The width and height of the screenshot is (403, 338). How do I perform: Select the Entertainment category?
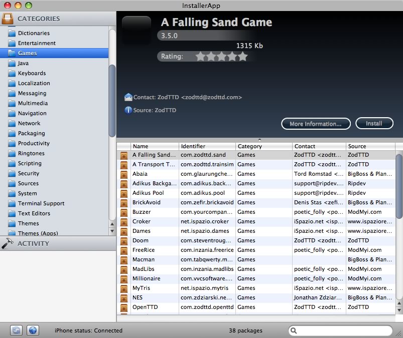pos(54,43)
